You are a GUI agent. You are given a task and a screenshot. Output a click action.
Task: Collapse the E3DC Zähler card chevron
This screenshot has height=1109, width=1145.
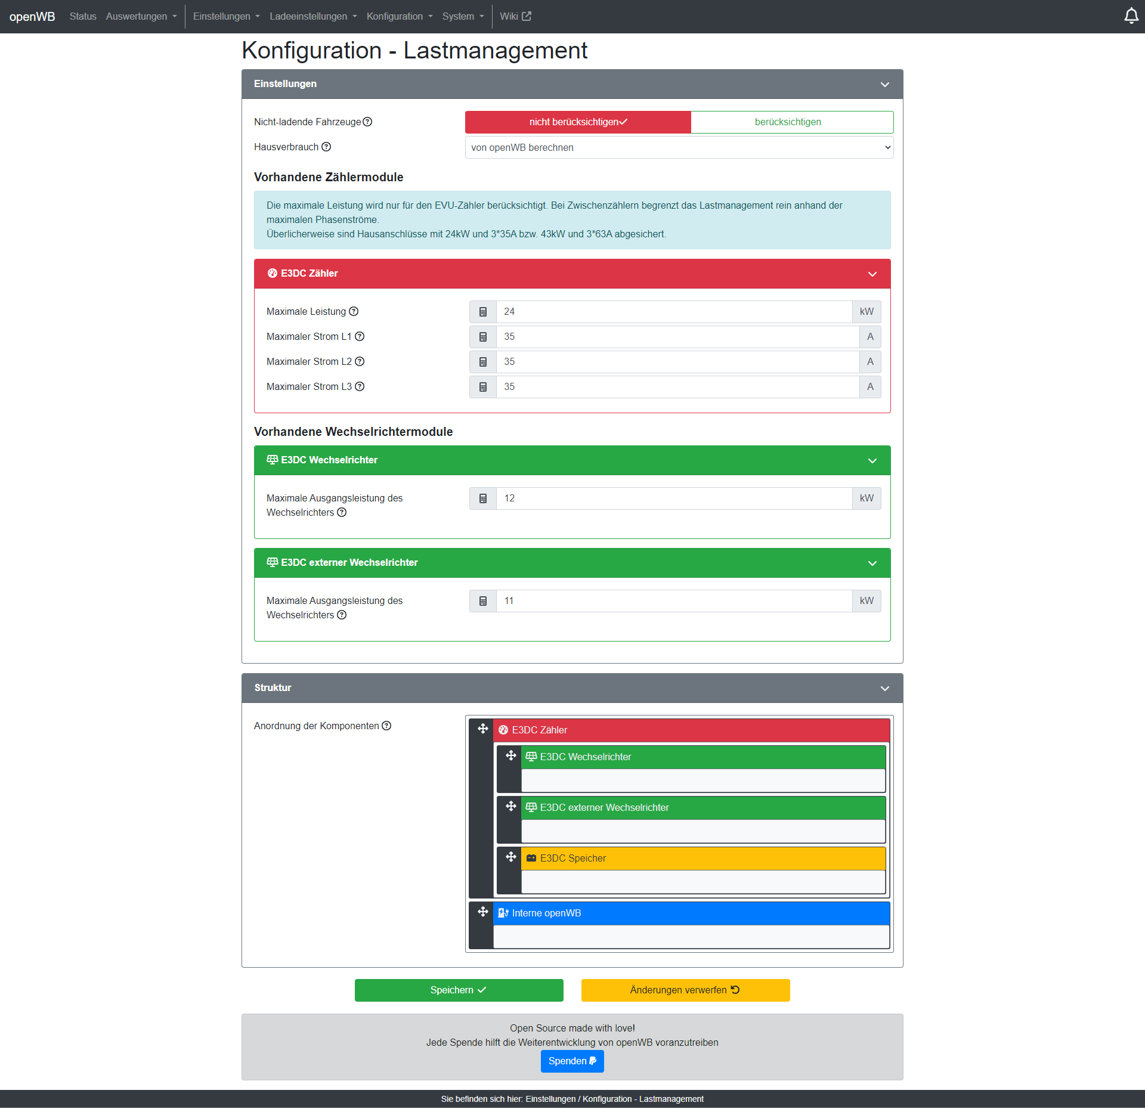pyautogui.click(x=872, y=274)
